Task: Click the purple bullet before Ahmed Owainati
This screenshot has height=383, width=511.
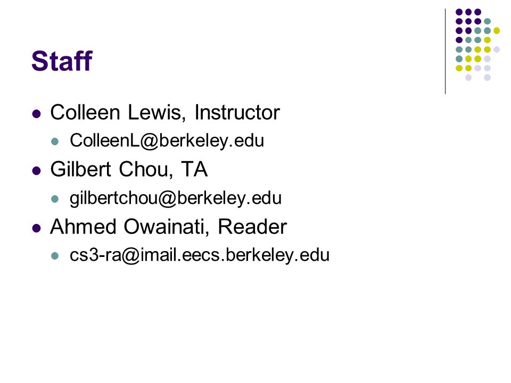Action: tap(37, 228)
